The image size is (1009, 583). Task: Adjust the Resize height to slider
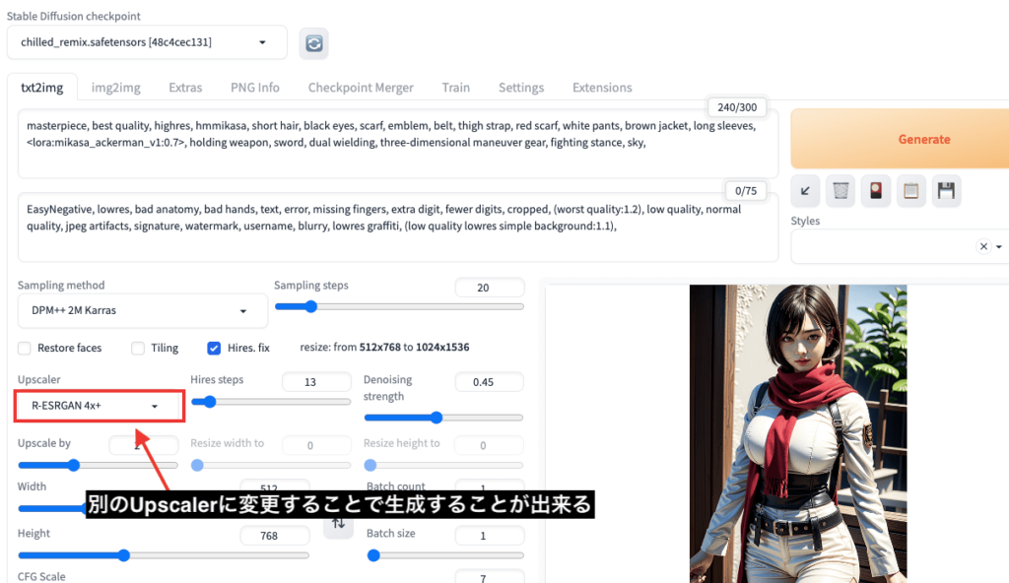[443, 465]
